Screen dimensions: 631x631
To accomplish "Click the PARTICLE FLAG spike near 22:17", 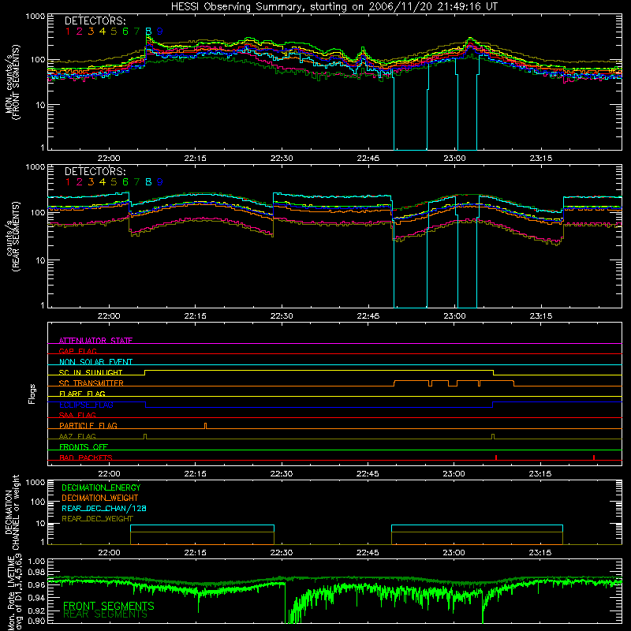I will point(206,426).
